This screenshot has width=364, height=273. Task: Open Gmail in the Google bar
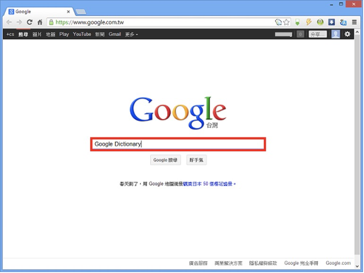pyautogui.click(x=115, y=34)
